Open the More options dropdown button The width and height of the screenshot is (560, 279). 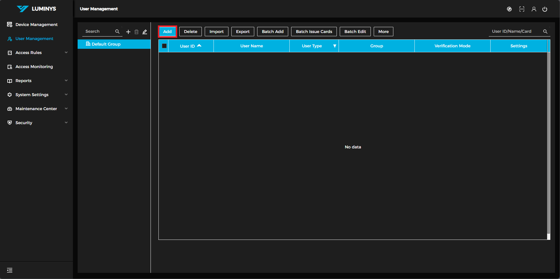[383, 32]
